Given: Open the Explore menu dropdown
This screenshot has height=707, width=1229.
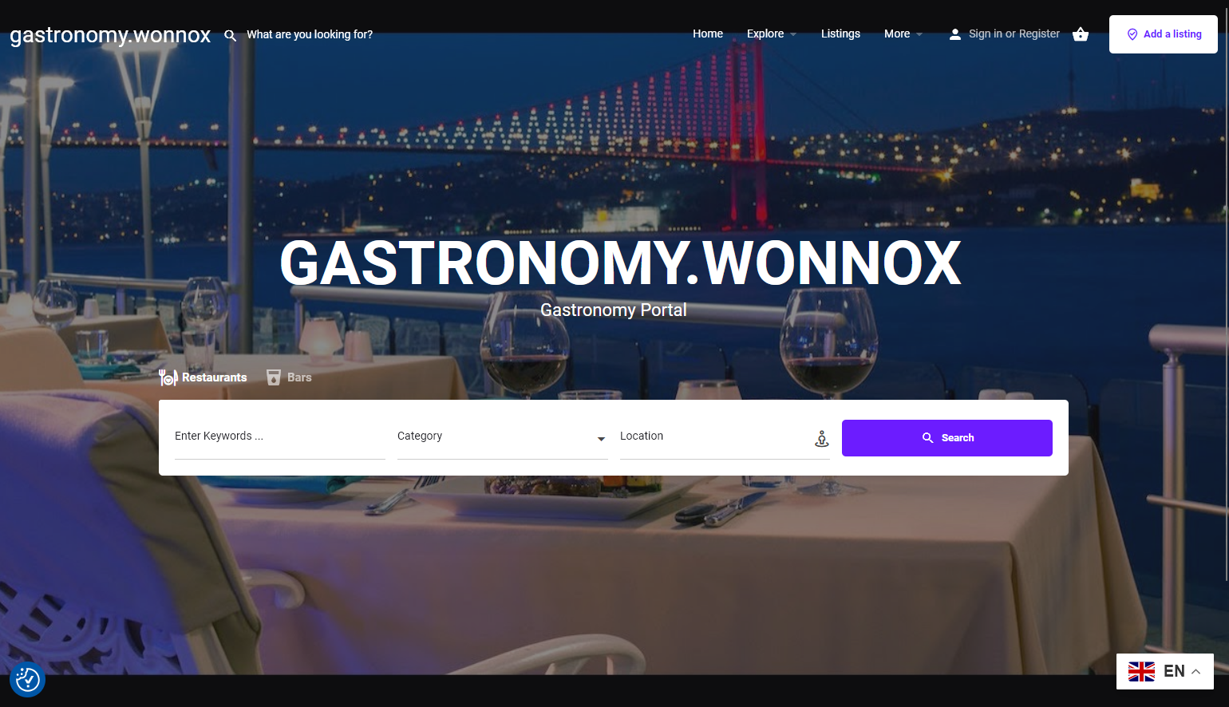Looking at the screenshot, I should [772, 34].
